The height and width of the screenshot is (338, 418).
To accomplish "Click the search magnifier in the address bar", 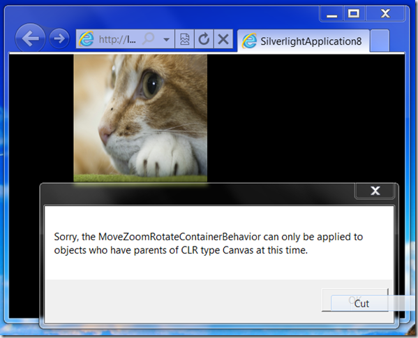I will (x=148, y=39).
